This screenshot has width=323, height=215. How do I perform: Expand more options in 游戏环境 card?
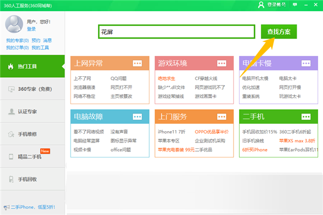click(222, 63)
